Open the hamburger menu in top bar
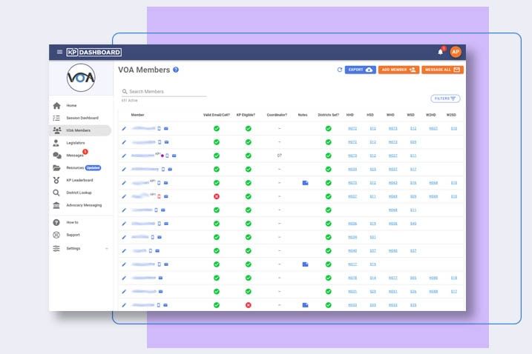This screenshot has height=354, width=532. [x=59, y=52]
